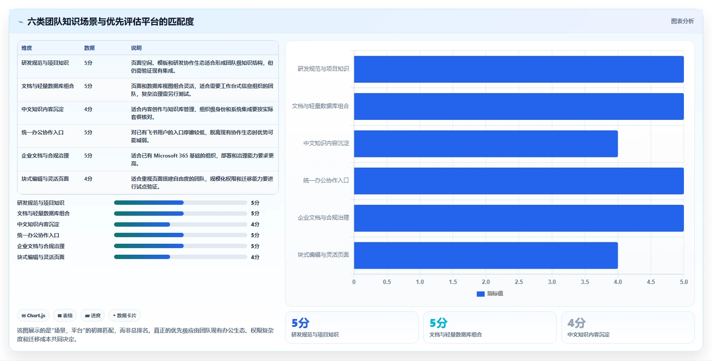Click the 统一办公协作入口 label in the progress list
Image resolution: width=712 pixels, height=361 pixels.
pyautogui.click(x=38, y=235)
